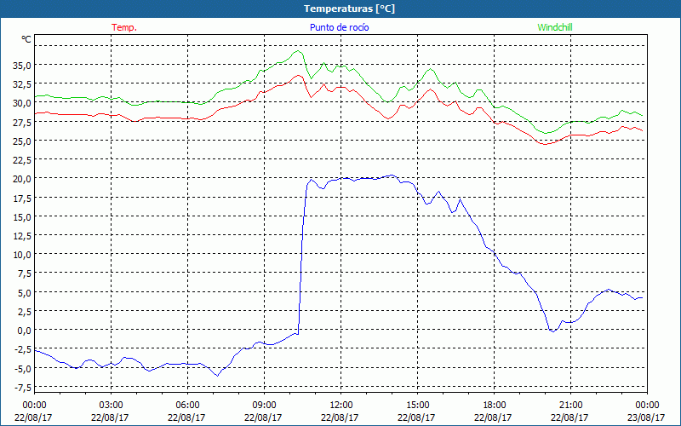Image resolution: width=681 pixels, height=426 pixels.
Task: Click the 00:00 22/08/17 time label
Action: coord(33,412)
